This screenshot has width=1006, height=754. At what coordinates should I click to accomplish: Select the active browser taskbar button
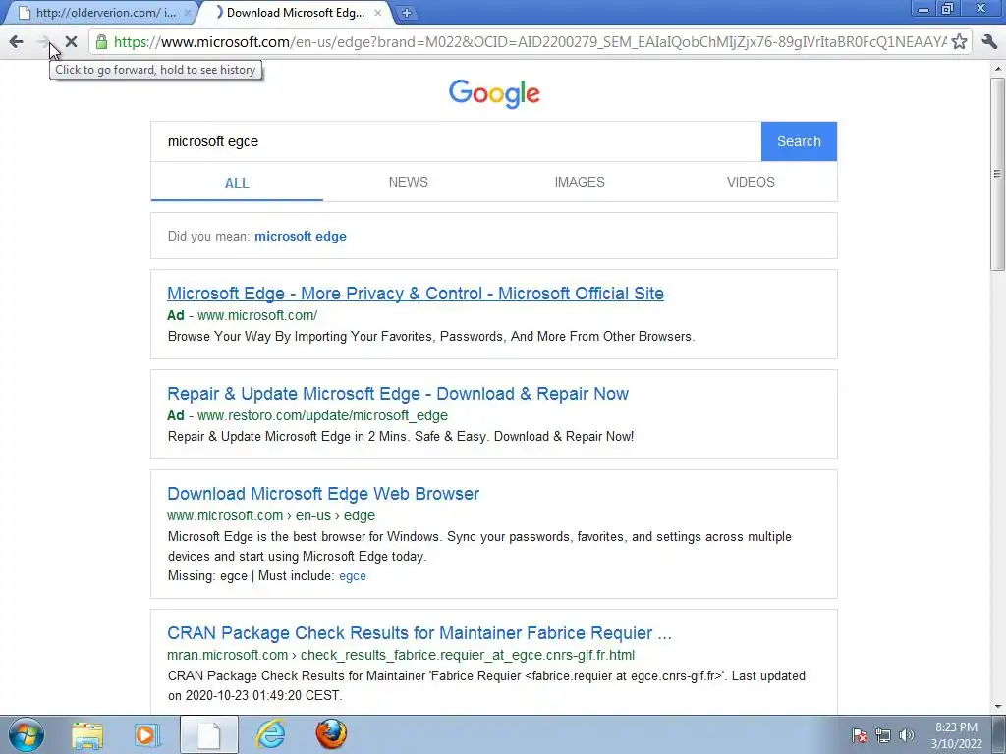coord(209,734)
